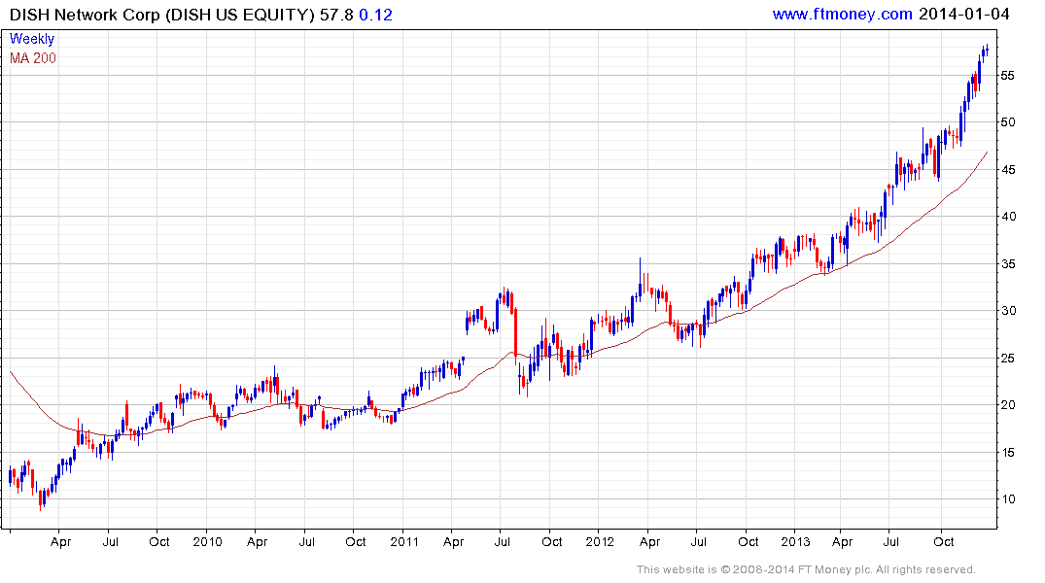Click the 55 price axis label
The height and width of the screenshot is (583, 1045).
tap(1008, 75)
